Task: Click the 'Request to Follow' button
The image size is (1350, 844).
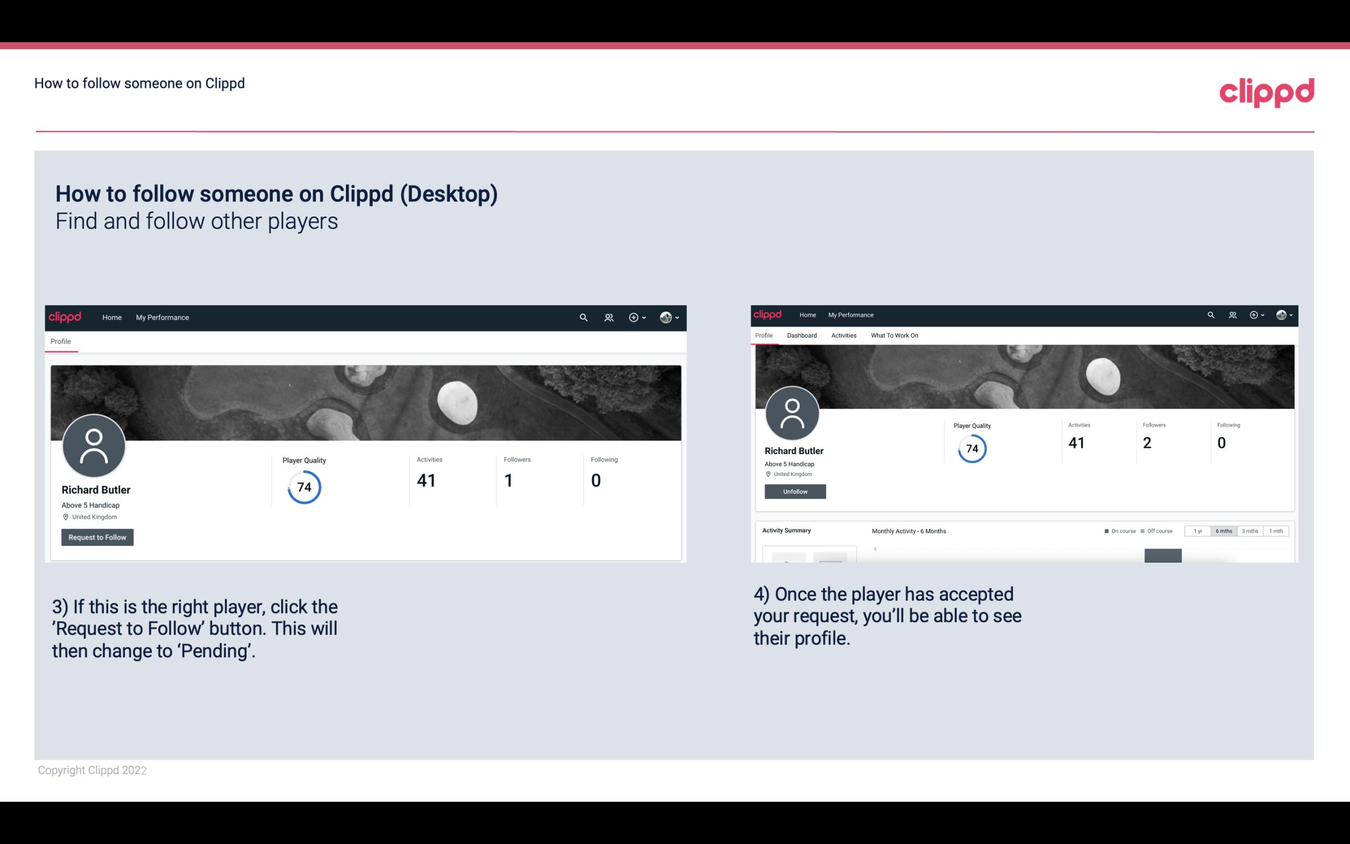Action: pos(97,537)
